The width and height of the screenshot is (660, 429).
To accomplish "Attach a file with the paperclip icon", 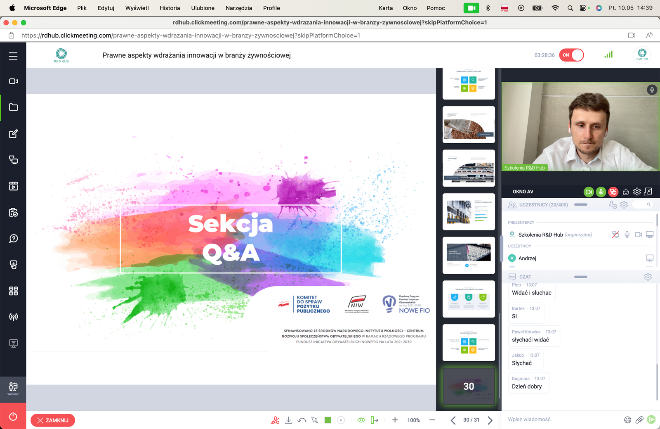I will click(x=639, y=420).
